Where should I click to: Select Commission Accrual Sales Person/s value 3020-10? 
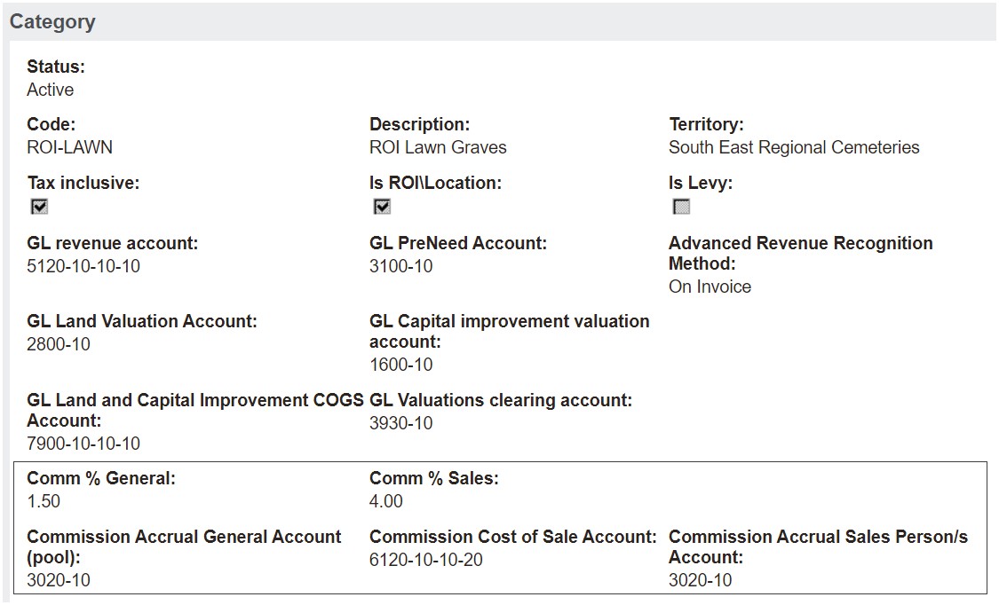point(701,580)
